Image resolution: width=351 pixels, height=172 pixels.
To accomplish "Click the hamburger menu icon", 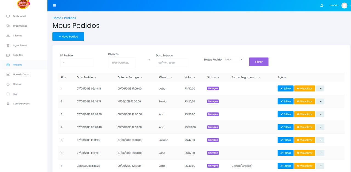I will (x=54, y=5).
